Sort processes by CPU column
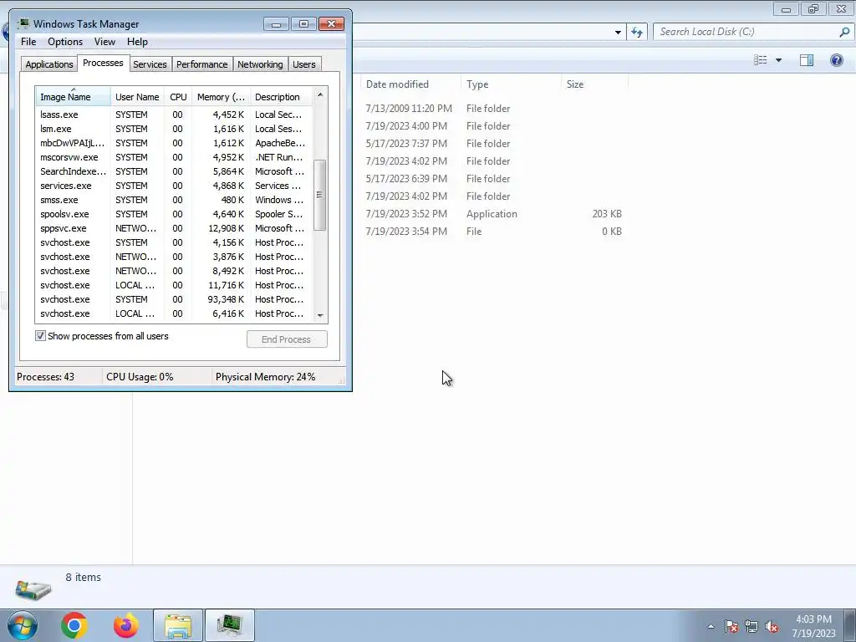Viewport: 856px width, 642px height. [x=178, y=97]
